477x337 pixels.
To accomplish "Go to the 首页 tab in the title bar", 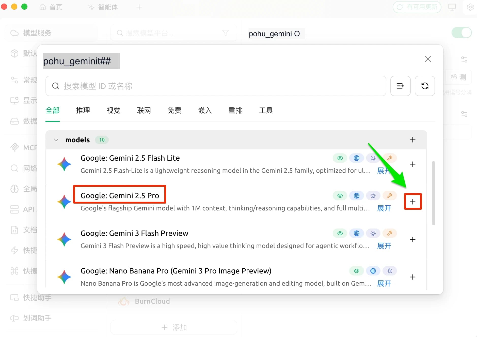I will click(x=51, y=7).
